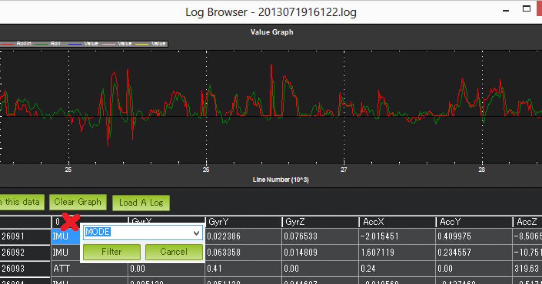Select the highlighted IMU cell in row 26091
Image resolution: width=542 pixels, height=284 pixels.
[65, 236]
